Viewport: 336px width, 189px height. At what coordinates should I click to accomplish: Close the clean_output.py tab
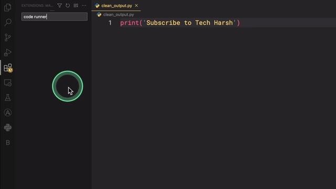136,6
